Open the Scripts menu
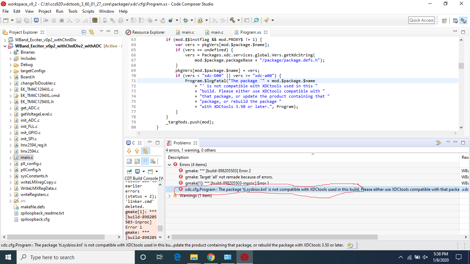470x264 pixels. [88, 11]
